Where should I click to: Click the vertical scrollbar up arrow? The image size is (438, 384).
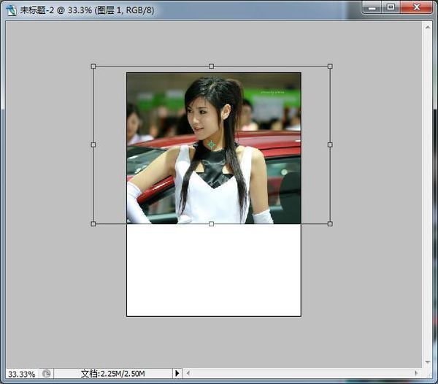428,26
